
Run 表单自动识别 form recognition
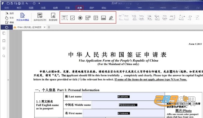click(x=40, y=17)
